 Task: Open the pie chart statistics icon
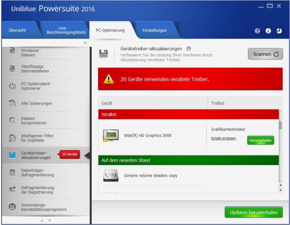(279, 31)
